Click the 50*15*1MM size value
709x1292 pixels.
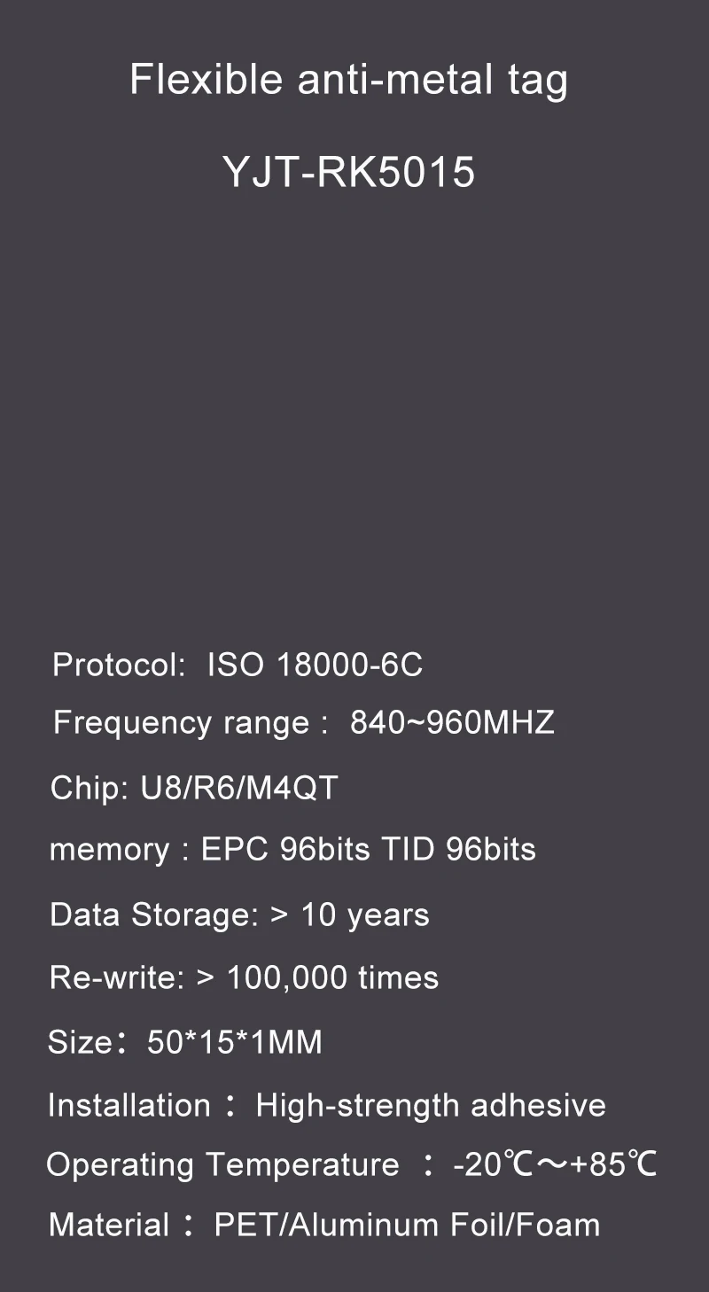click(x=234, y=1042)
